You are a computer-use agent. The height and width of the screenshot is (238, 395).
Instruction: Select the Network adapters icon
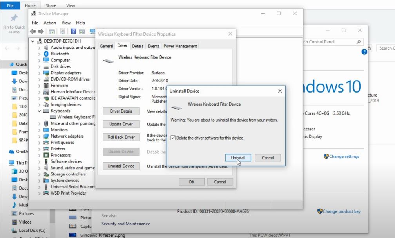(x=46, y=136)
